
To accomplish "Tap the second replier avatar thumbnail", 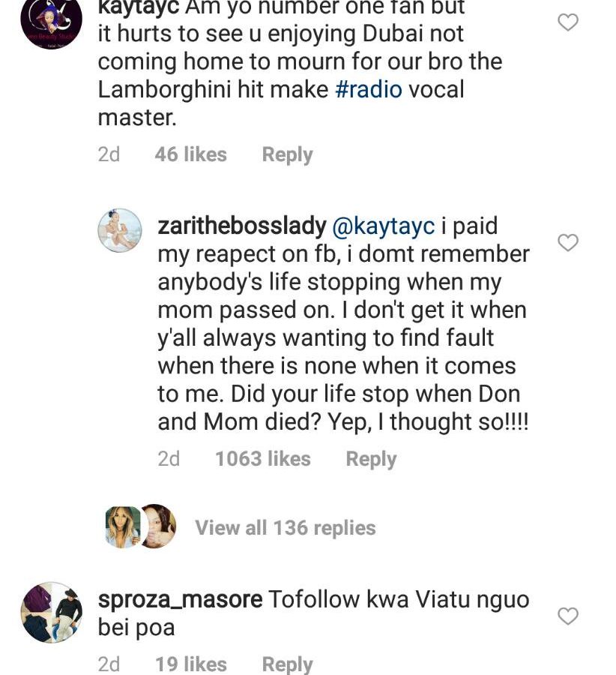I will pos(158,526).
